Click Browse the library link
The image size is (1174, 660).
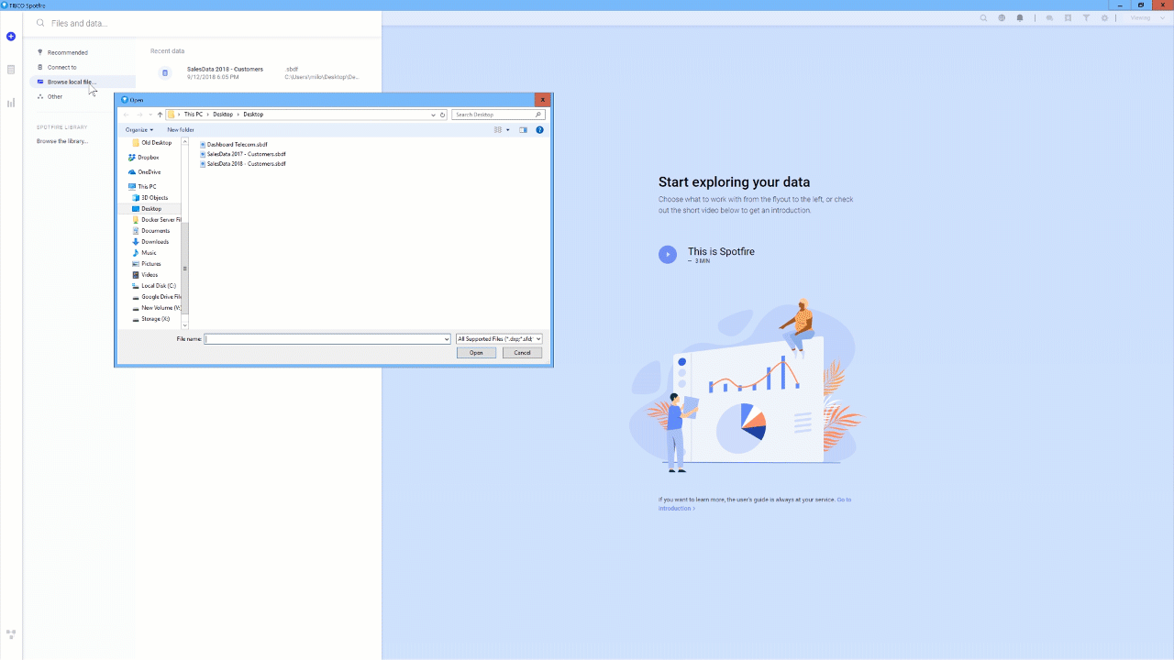point(62,141)
